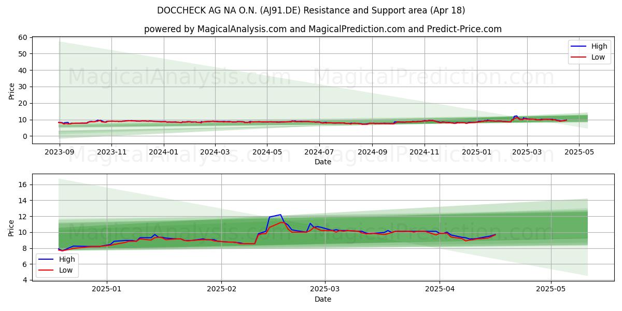622x311 pixels.
Task: Select the '2024-09' date tick label
Action: coord(372,153)
